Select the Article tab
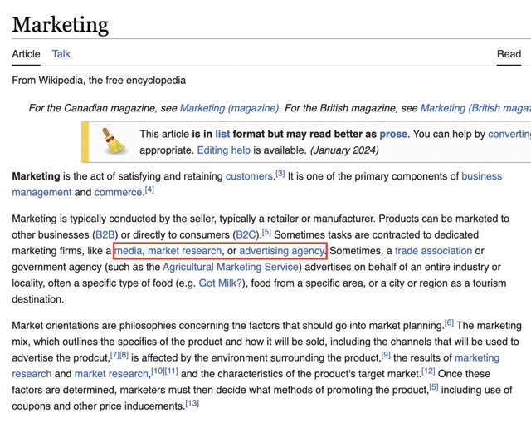Viewport: 531px width, 428px height. 26,54
